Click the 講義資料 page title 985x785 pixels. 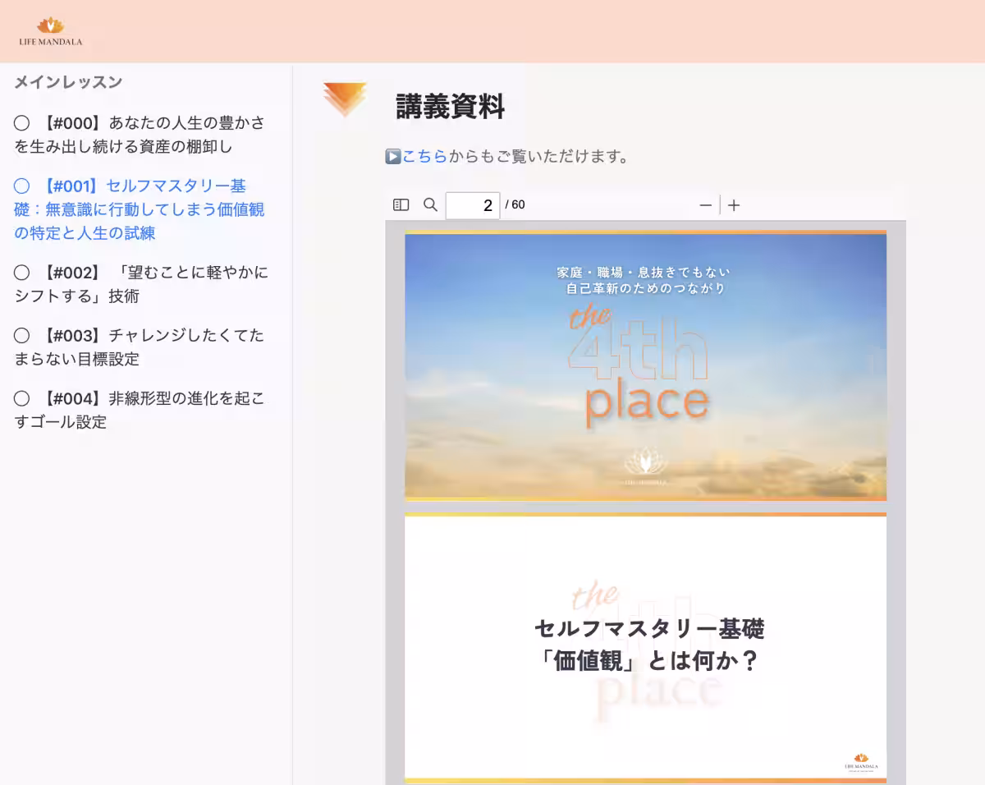[x=450, y=107]
